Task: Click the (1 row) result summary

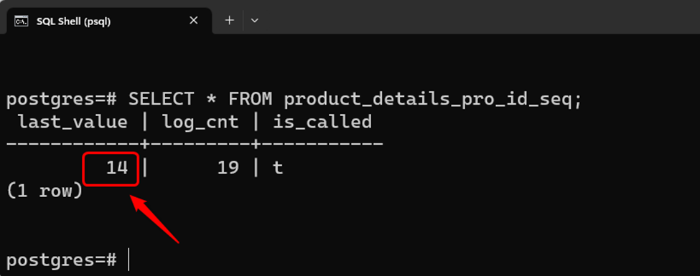Action: [45, 191]
